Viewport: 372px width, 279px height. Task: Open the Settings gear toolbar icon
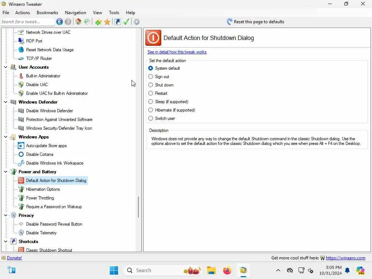pos(137,22)
